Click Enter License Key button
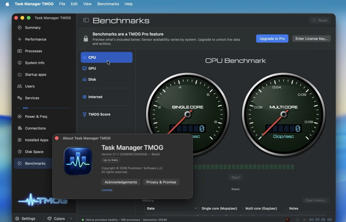This screenshot has height=222, width=346. 311,39
